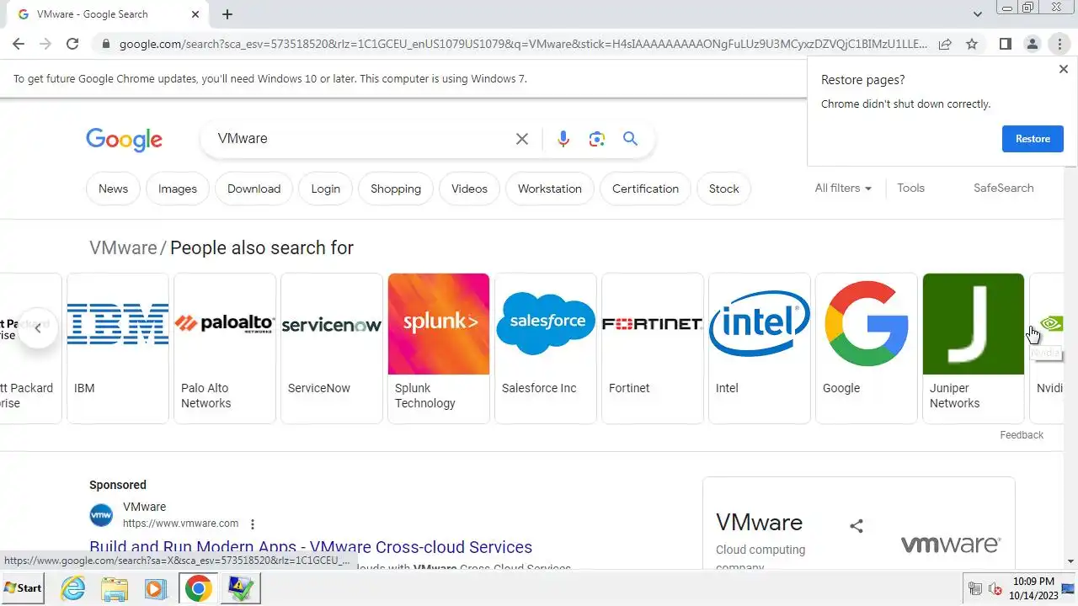Open the Google company card
Screen dimensions: 1078x606
pos(867,348)
